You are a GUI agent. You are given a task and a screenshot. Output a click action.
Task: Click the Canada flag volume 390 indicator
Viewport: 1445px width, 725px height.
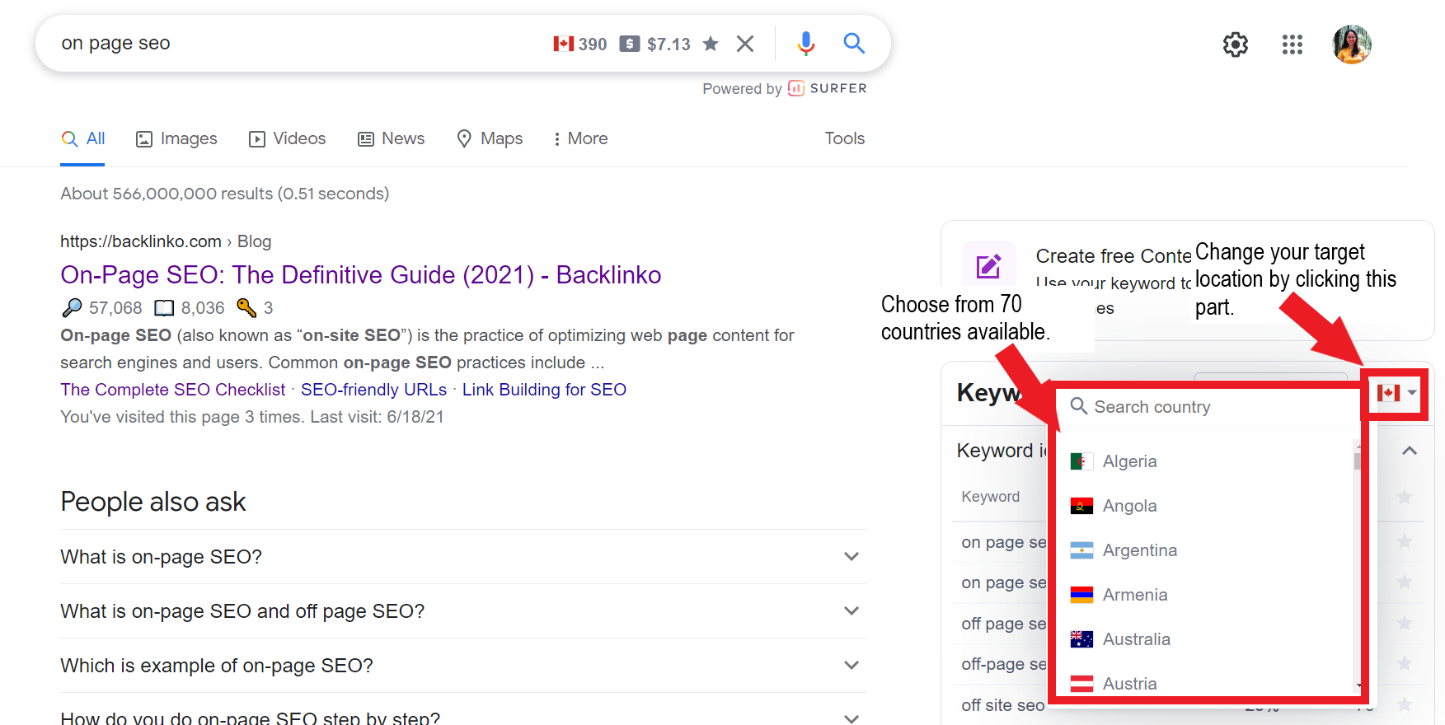(x=580, y=44)
